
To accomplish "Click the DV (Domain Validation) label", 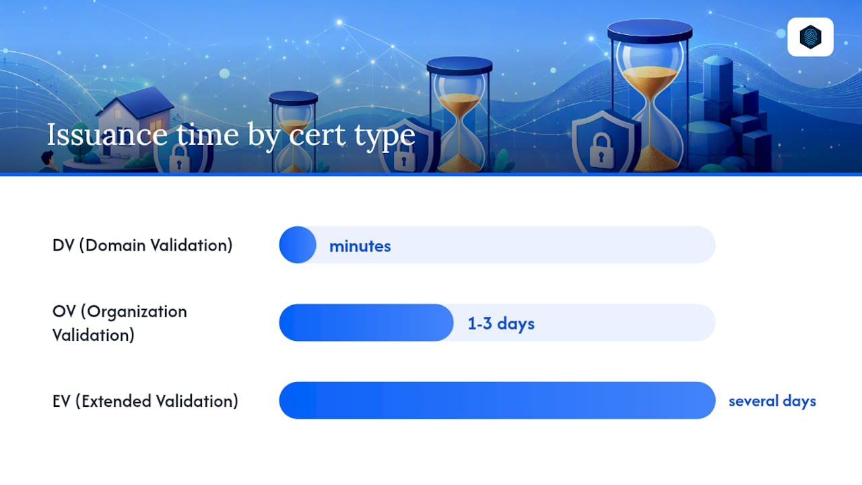I will click(x=143, y=245).
